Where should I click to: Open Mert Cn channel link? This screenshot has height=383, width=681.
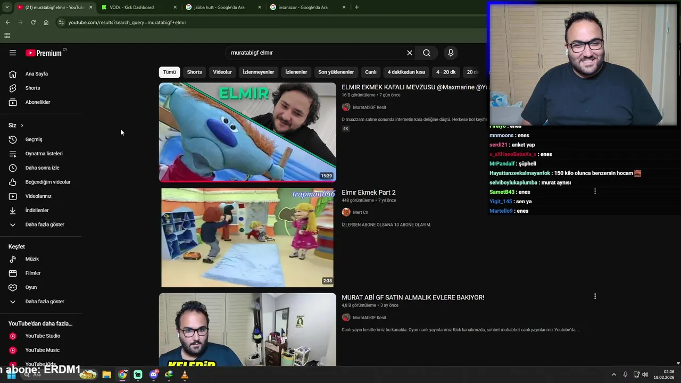[360, 212]
